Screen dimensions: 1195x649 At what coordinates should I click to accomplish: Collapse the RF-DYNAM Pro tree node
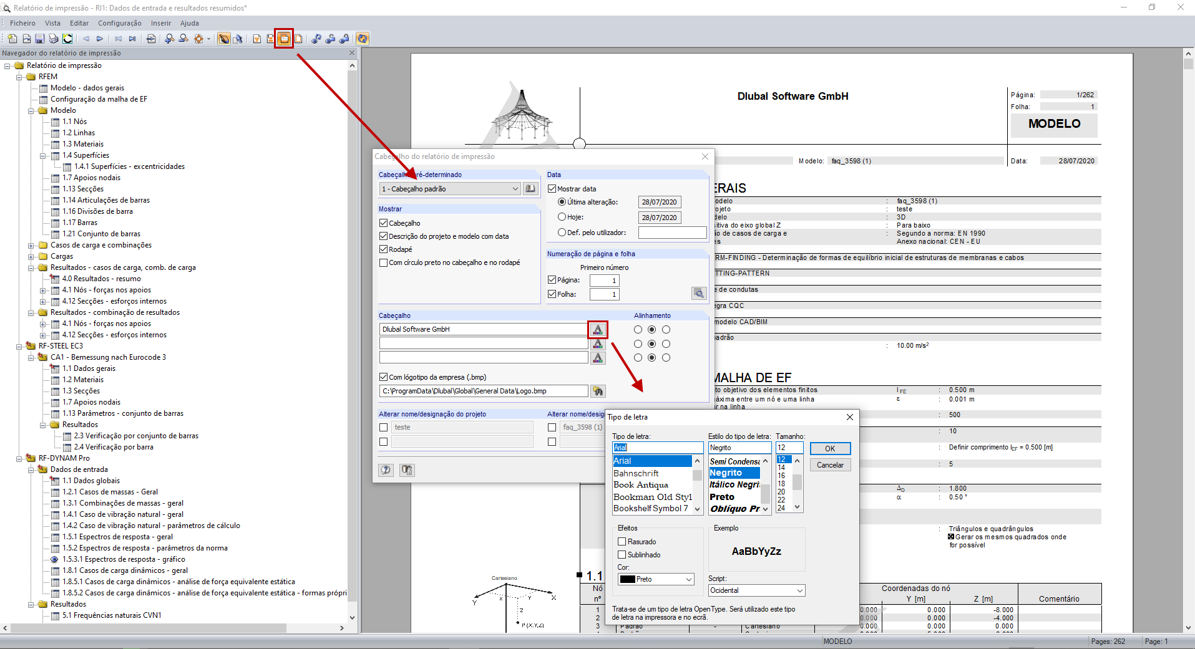(x=19, y=458)
